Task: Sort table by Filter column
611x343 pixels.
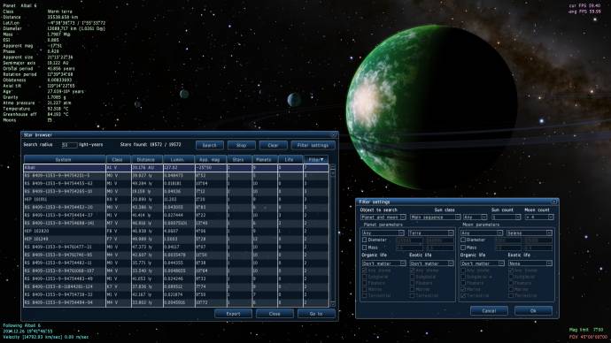Action: pos(316,159)
